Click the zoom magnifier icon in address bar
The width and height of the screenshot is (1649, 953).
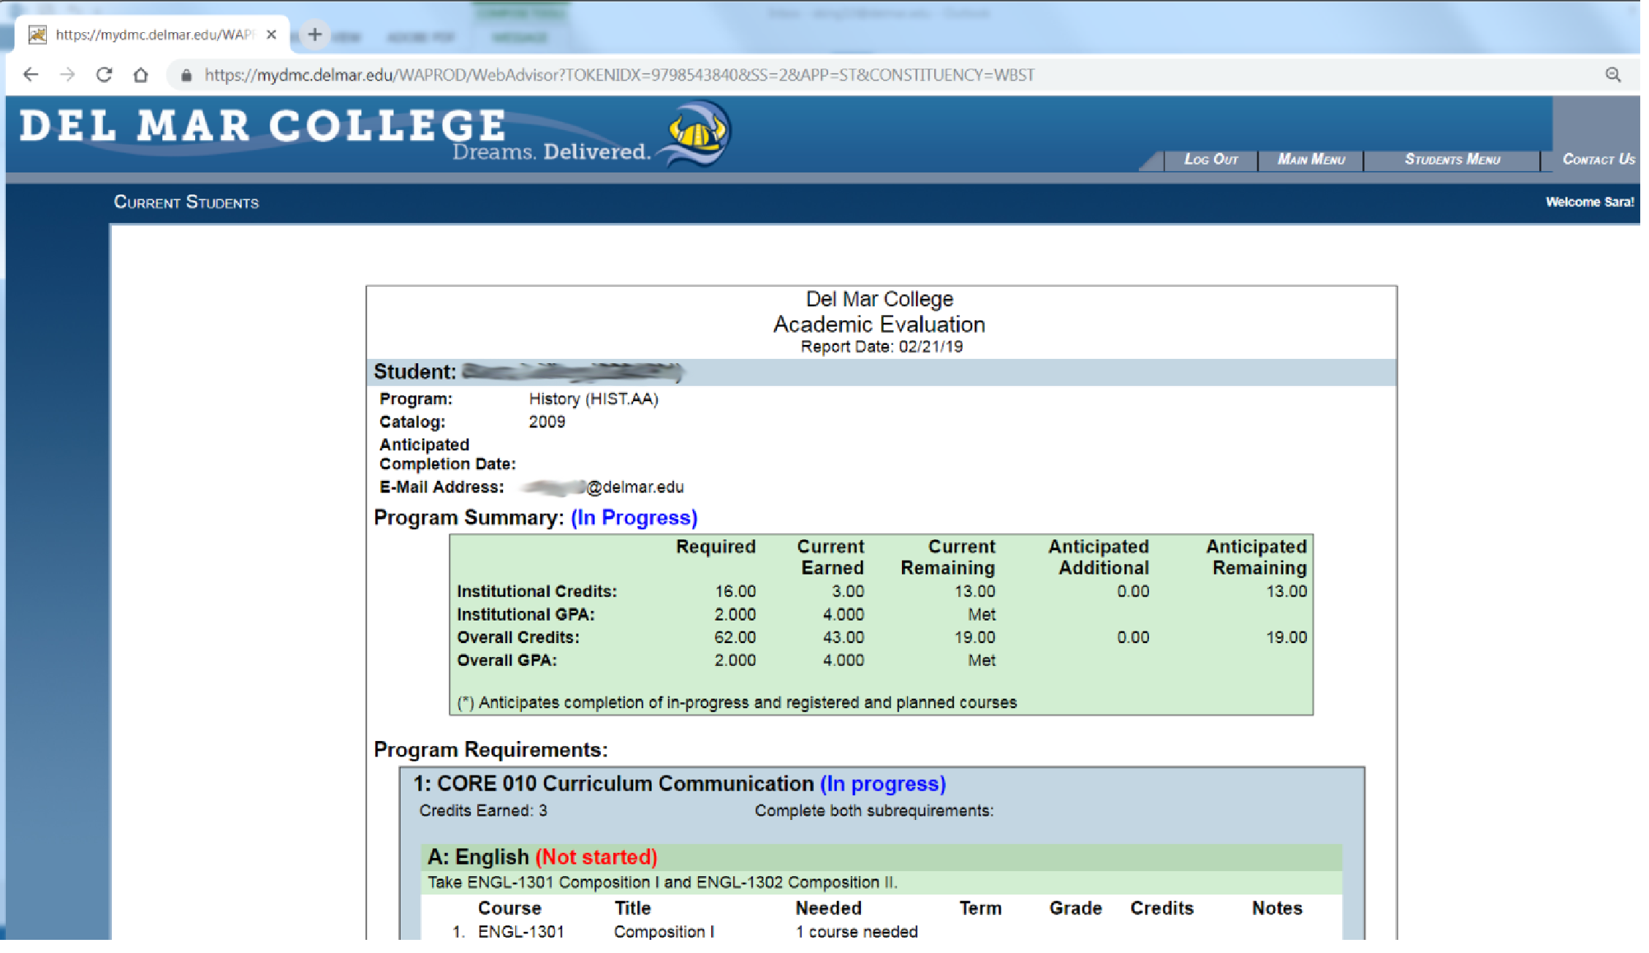click(1613, 75)
